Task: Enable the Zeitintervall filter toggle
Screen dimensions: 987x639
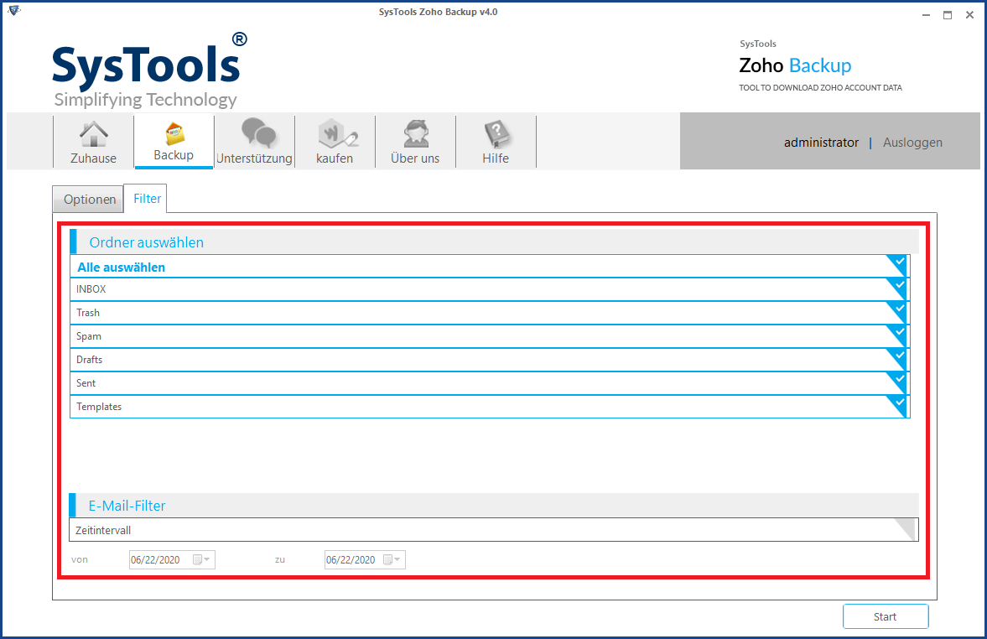Action: click(x=906, y=528)
